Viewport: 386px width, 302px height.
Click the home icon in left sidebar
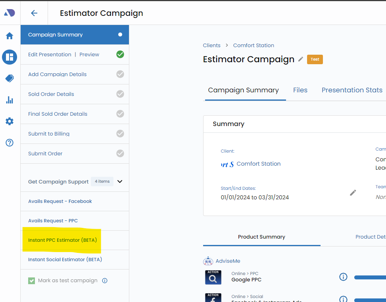coord(10,36)
